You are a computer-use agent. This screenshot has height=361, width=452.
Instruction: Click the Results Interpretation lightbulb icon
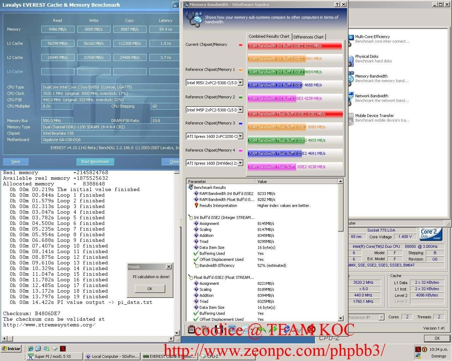(196, 206)
